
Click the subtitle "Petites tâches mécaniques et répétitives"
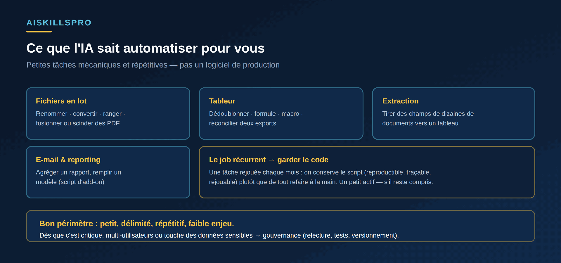(97, 65)
